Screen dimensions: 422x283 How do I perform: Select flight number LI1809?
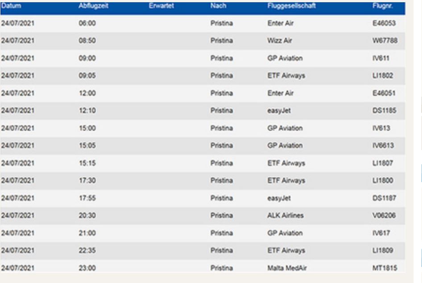click(x=382, y=251)
